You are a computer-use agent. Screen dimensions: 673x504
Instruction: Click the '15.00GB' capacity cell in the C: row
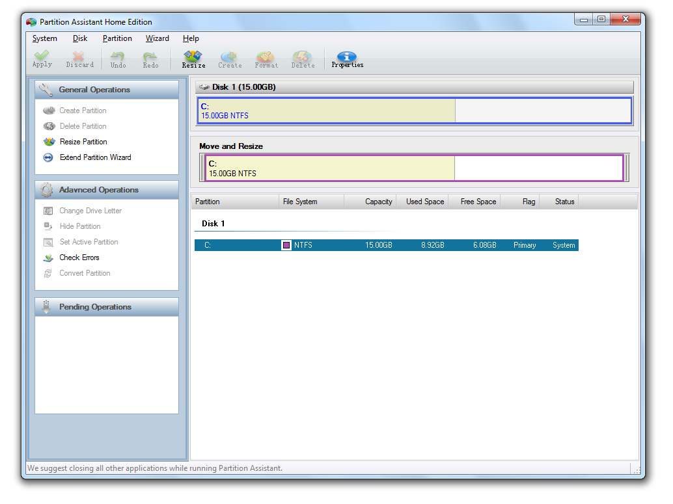coord(379,245)
